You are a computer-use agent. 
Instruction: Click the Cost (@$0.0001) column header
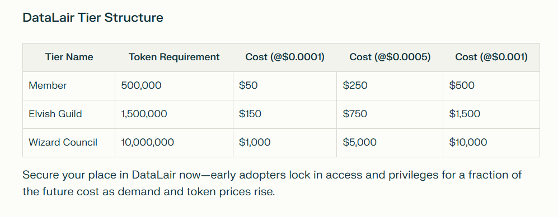(285, 57)
